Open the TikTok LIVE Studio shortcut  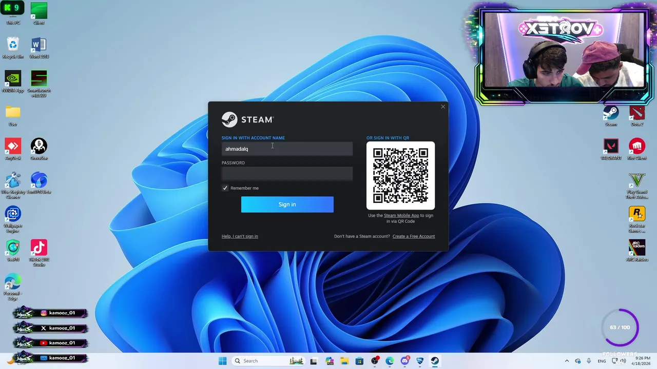[x=38, y=253]
